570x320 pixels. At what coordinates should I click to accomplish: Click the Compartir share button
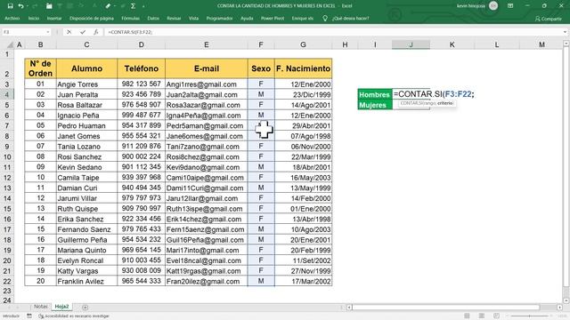[549, 19]
